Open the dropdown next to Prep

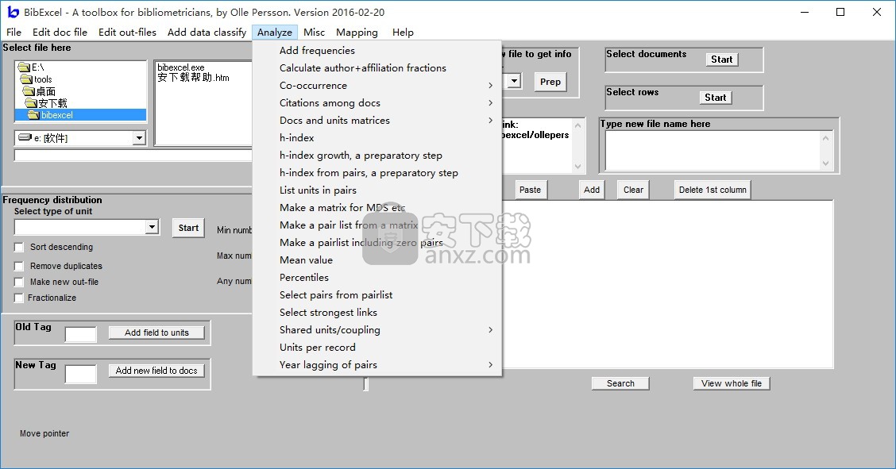tap(514, 81)
